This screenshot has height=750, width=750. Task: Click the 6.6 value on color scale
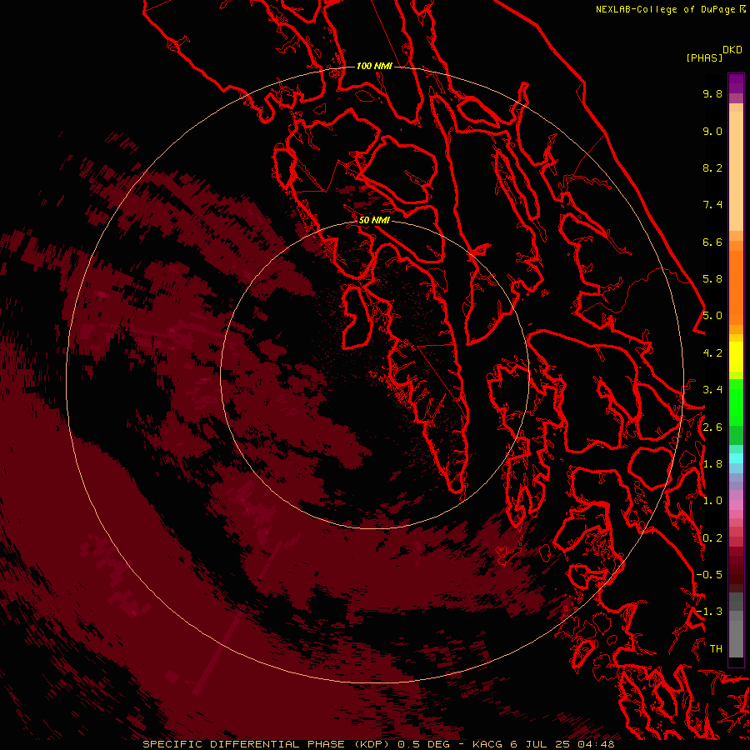pyautogui.click(x=712, y=242)
